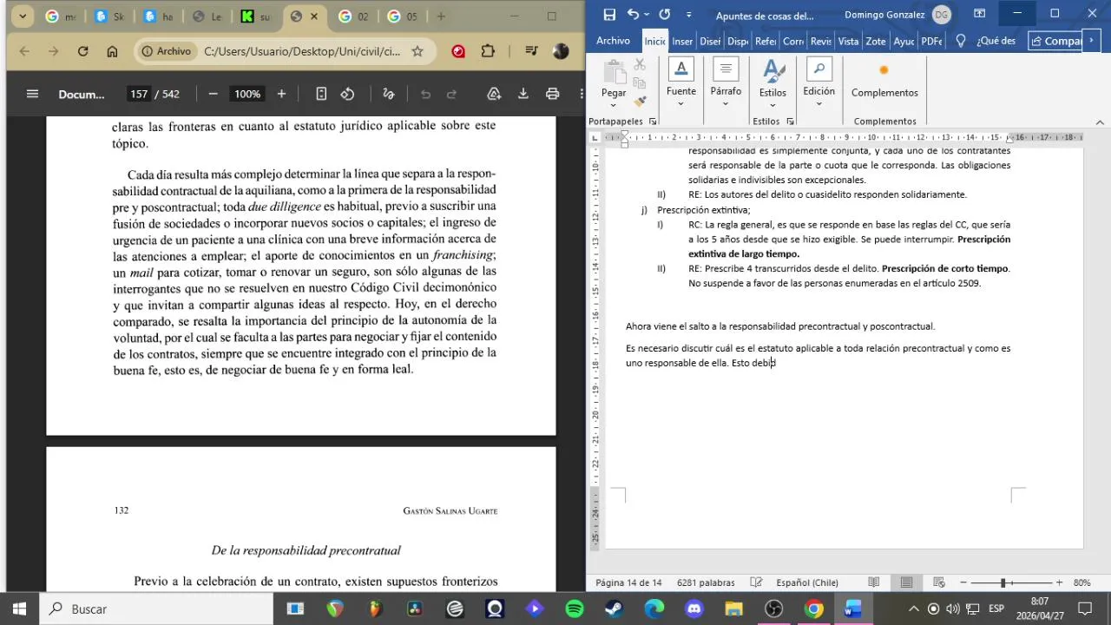Switch to Print Layout view in Word
The image size is (1111, 625).
click(906, 582)
